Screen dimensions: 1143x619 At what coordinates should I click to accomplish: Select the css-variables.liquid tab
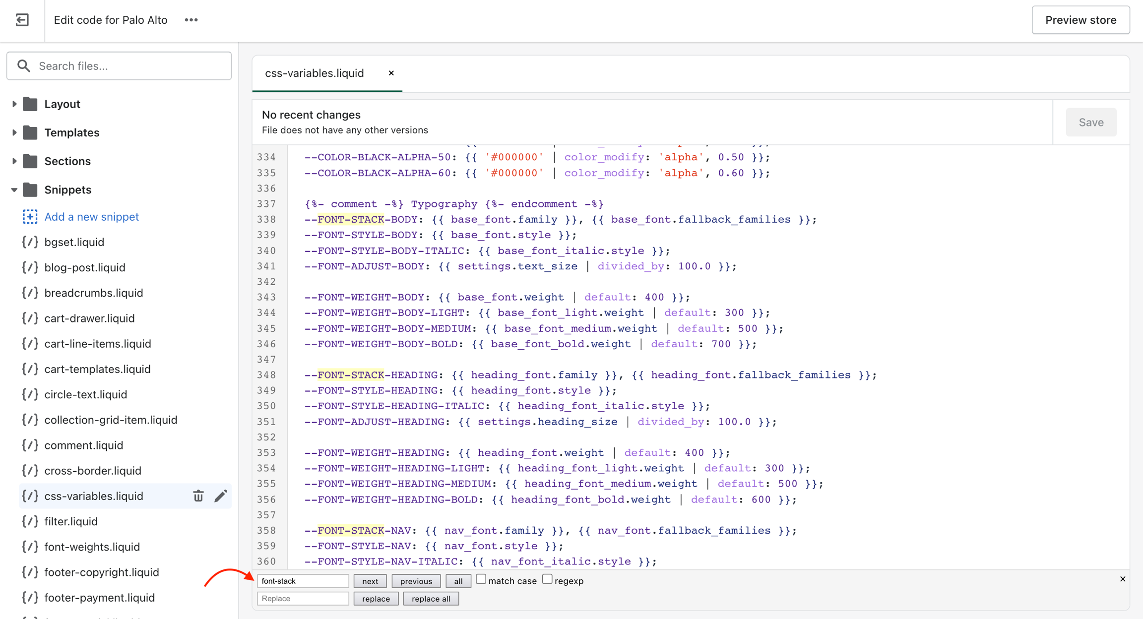click(x=314, y=73)
